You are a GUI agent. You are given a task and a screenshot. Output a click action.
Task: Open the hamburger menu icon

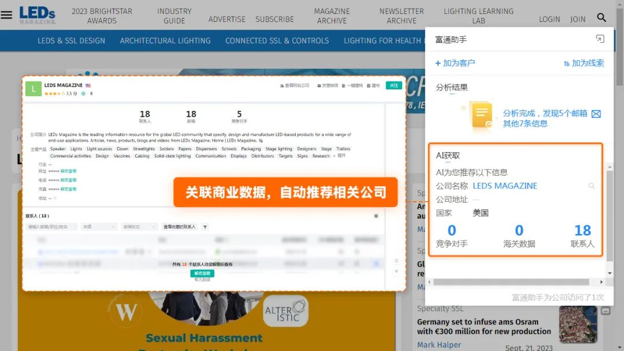pyautogui.click(x=6, y=15)
